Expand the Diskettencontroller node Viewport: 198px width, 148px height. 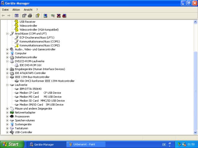(7, 57)
